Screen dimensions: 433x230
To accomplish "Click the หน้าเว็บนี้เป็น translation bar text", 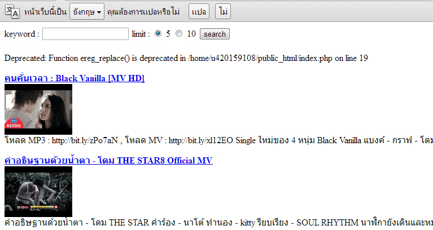I will click(45, 12).
